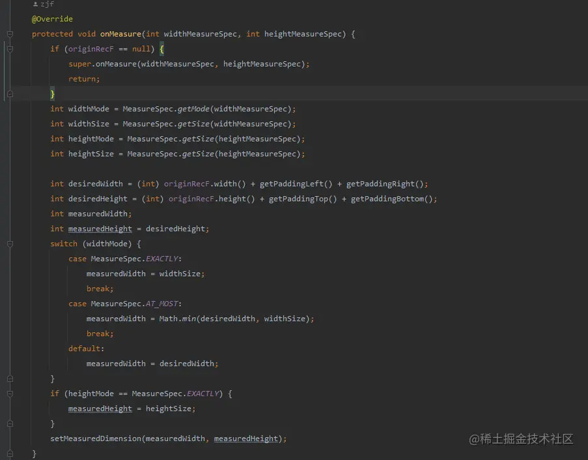
Task: Click fold-end marker at the switch closing brace
Action: point(10,379)
